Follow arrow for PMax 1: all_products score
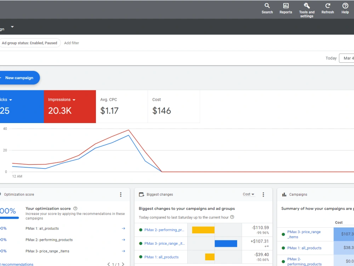 coord(123,228)
